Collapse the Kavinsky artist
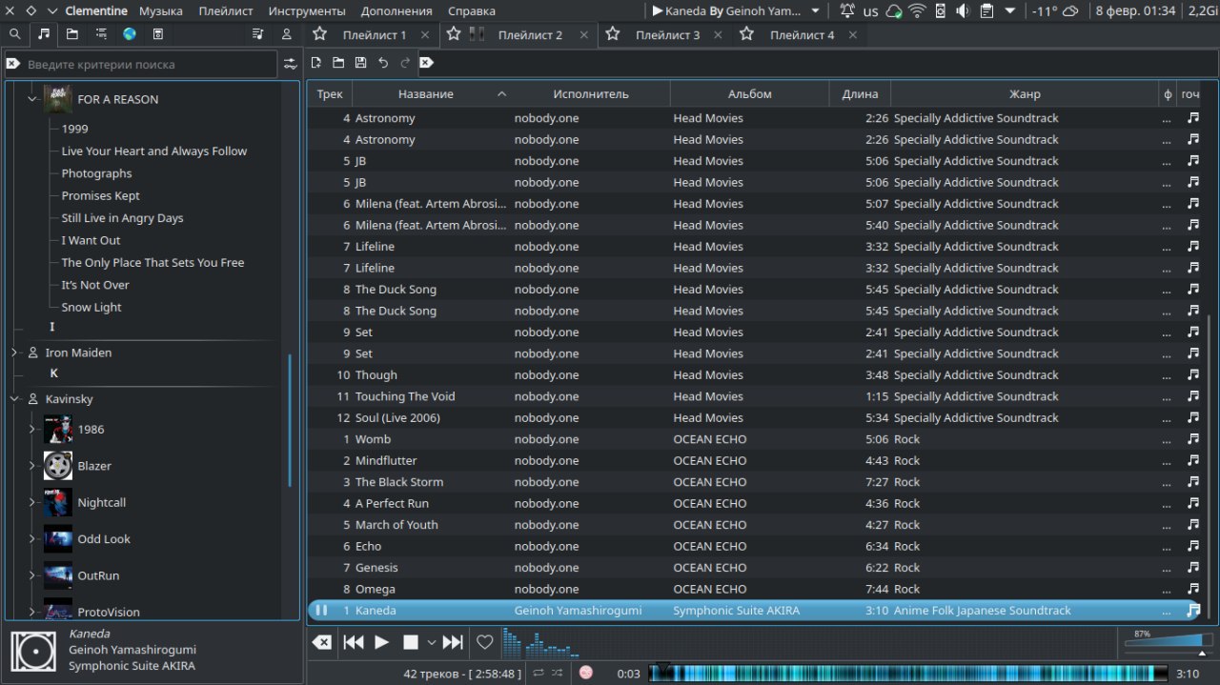The width and height of the screenshot is (1220, 685). tap(14, 398)
